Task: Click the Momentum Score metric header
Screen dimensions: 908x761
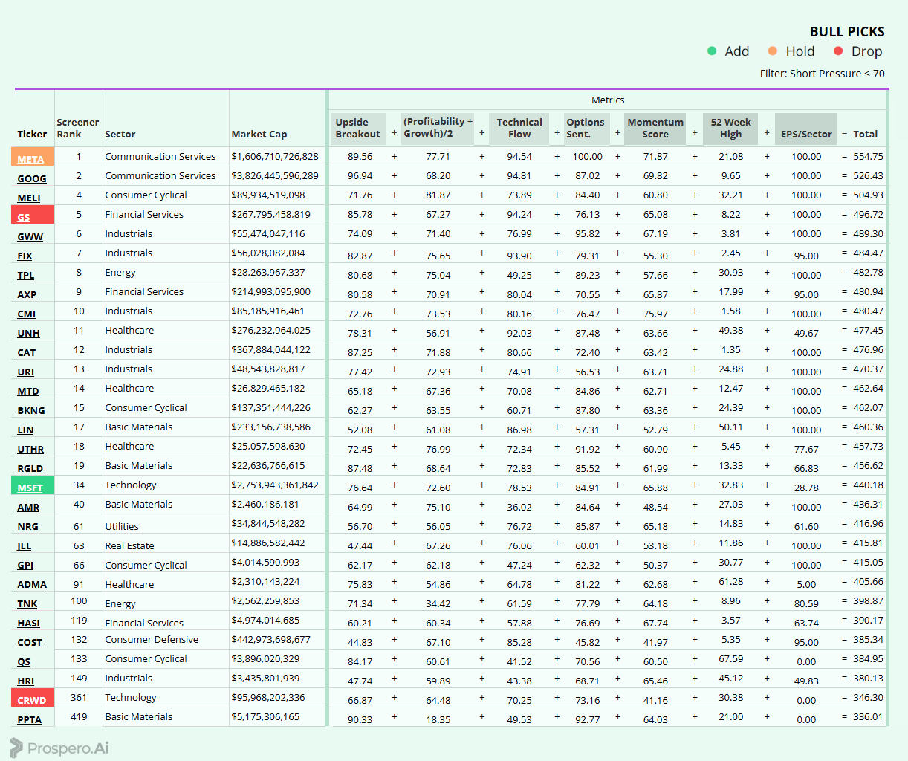Action: click(655, 128)
